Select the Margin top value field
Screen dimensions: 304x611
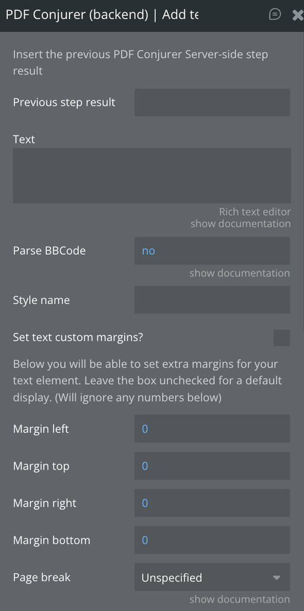coord(212,466)
